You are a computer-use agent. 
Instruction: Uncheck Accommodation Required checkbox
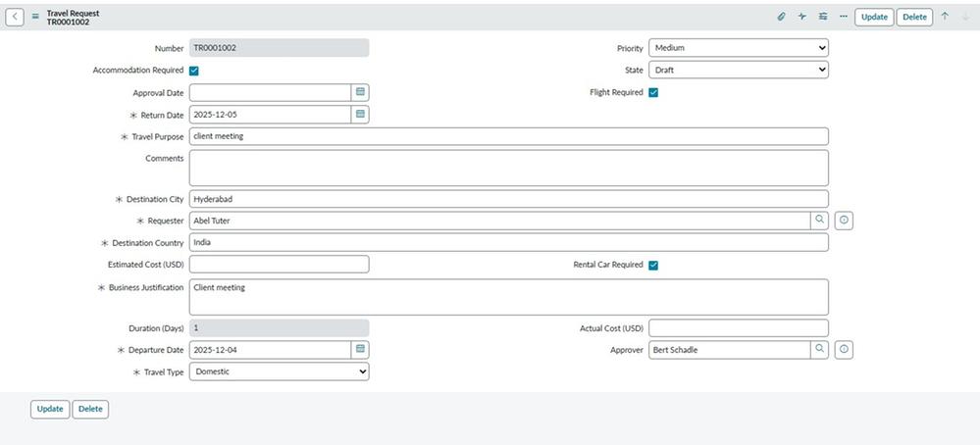point(194,71)
